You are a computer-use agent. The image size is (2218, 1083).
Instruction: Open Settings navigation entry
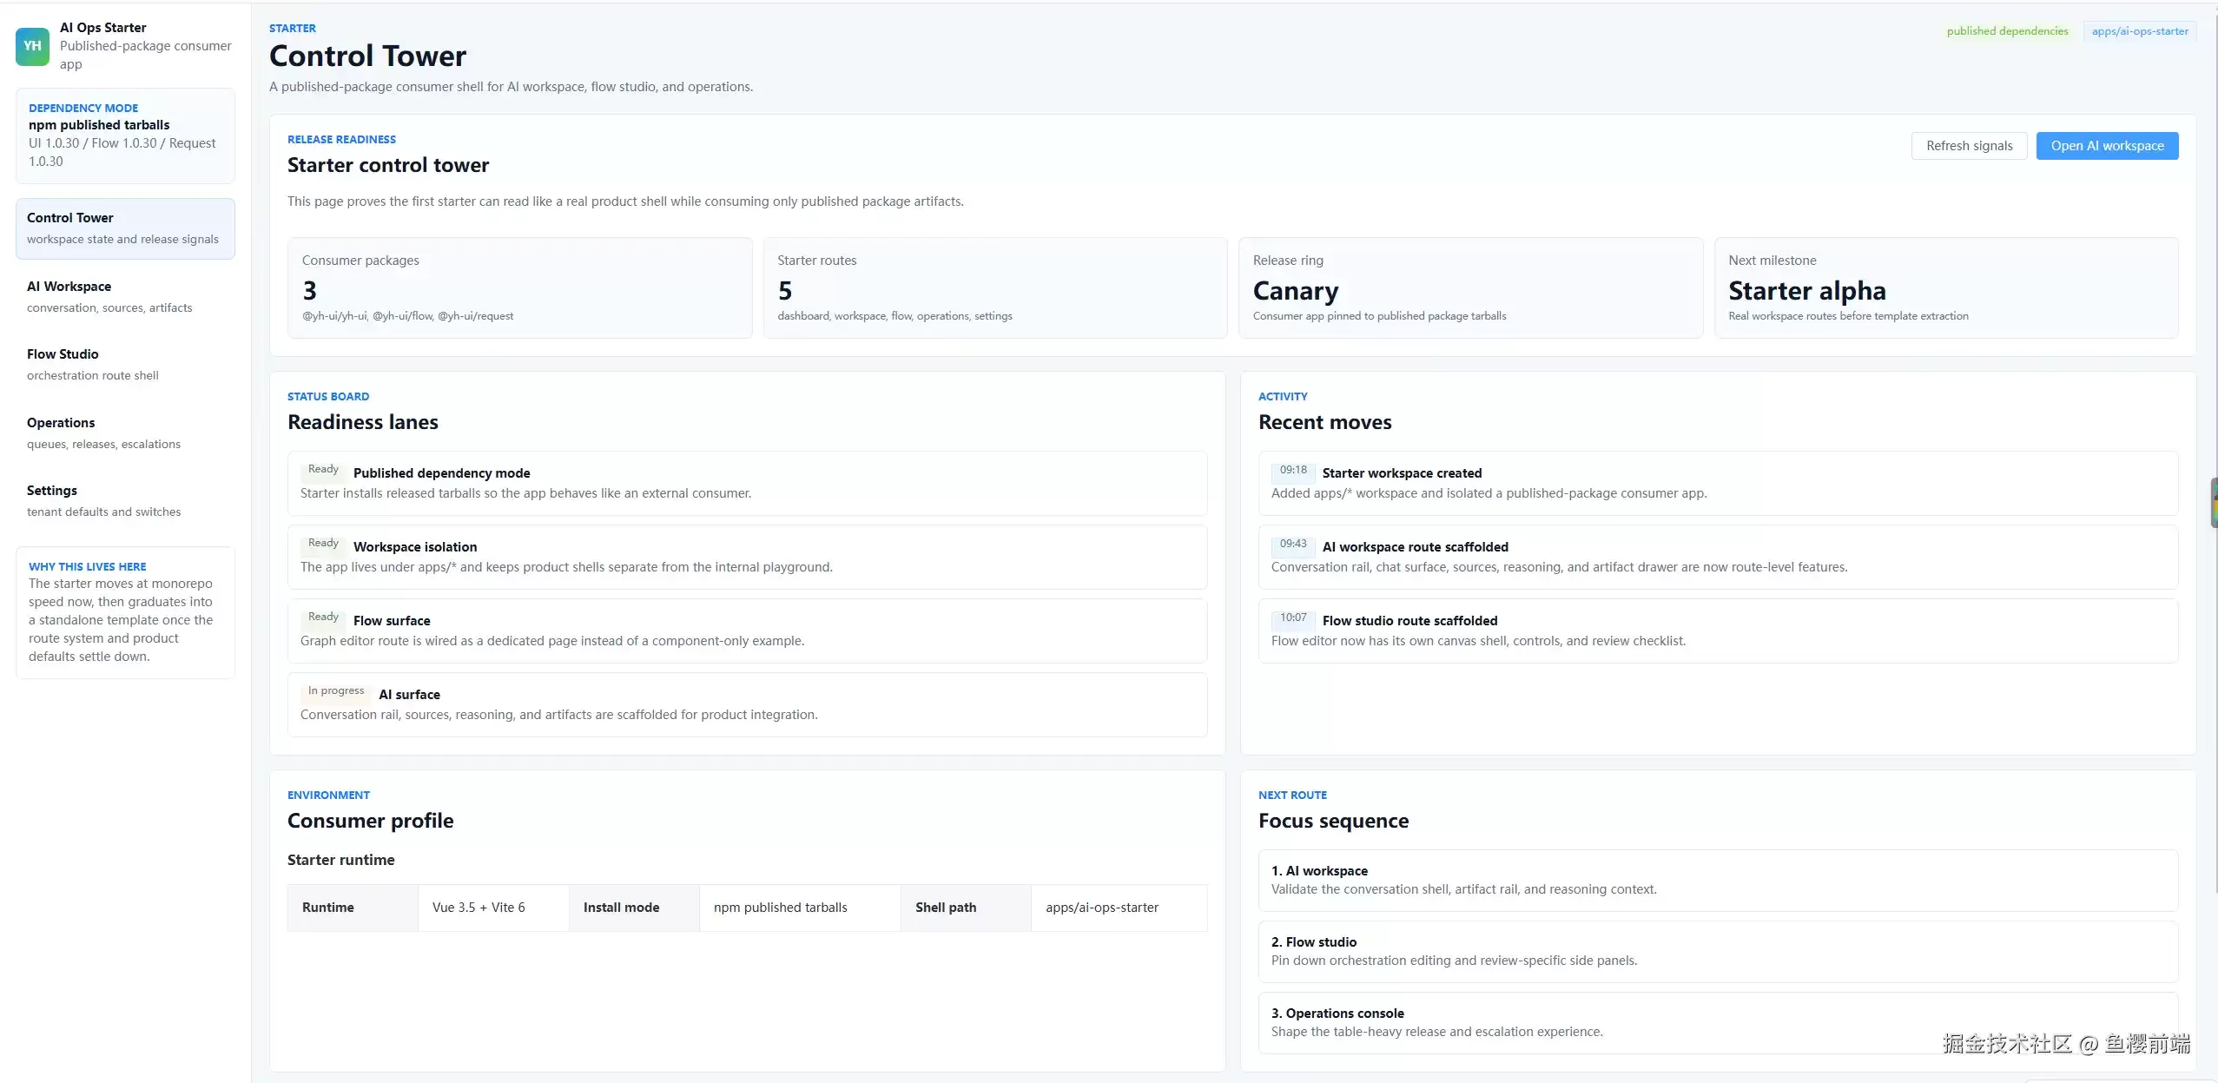pos(125,501)
